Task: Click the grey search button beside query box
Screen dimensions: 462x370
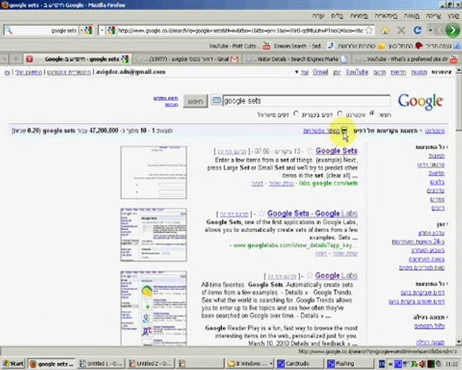Action: [196, 101]
